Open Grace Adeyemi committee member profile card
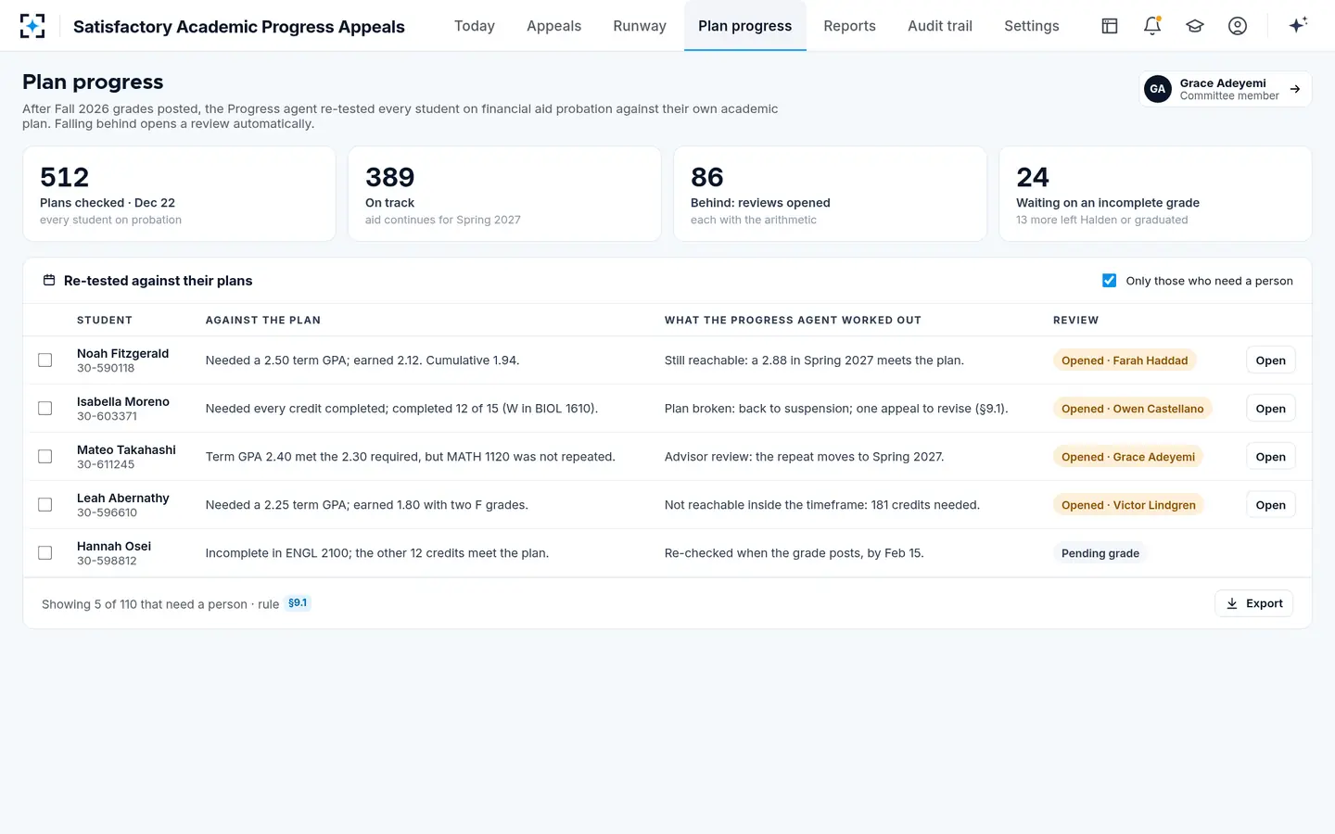Screen dimensions: 1335x834 (1225, 89)
